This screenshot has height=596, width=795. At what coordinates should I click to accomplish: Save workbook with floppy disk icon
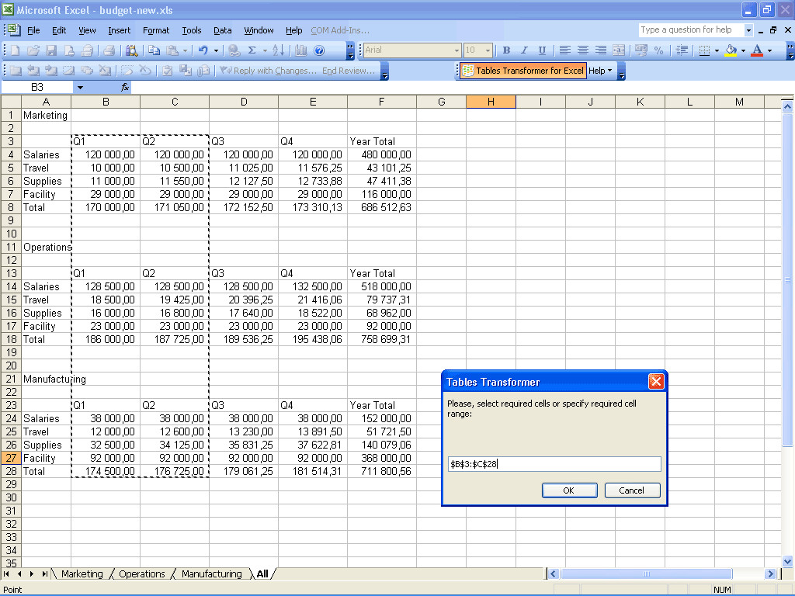[x=51, y=50]
